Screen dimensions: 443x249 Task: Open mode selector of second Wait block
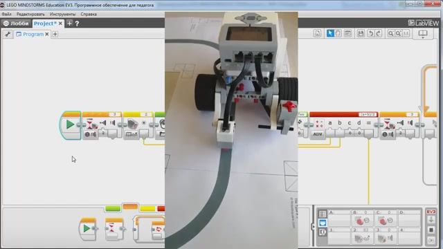click(388, 135)
